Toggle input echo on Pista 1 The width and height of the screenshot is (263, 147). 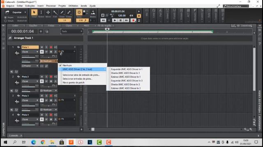pyautogui.click(x=55, y=47)
